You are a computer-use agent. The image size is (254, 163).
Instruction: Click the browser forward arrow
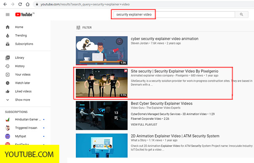click(x=13, y=4)
